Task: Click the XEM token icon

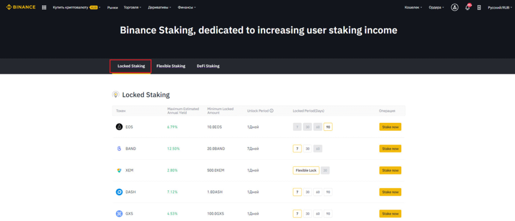Action: click(x=119, y=170)
